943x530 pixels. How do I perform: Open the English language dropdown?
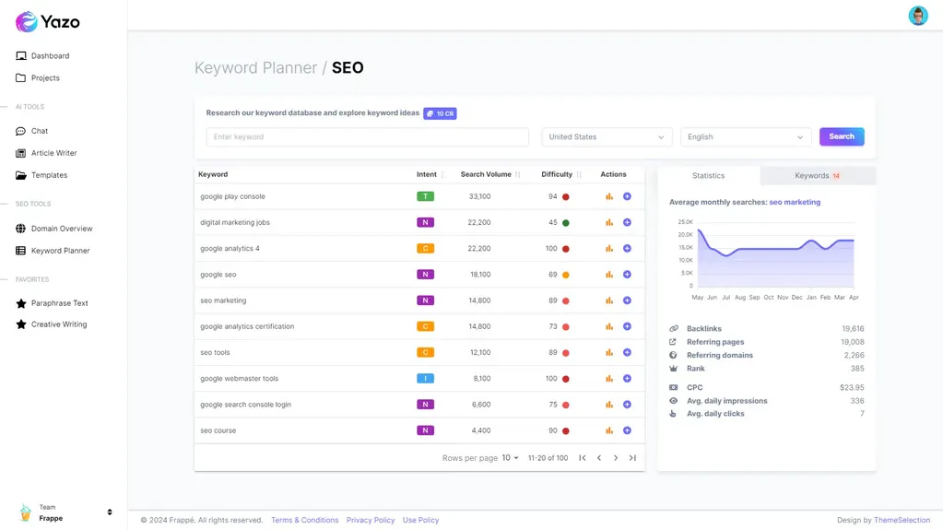(x=746, y=137)
